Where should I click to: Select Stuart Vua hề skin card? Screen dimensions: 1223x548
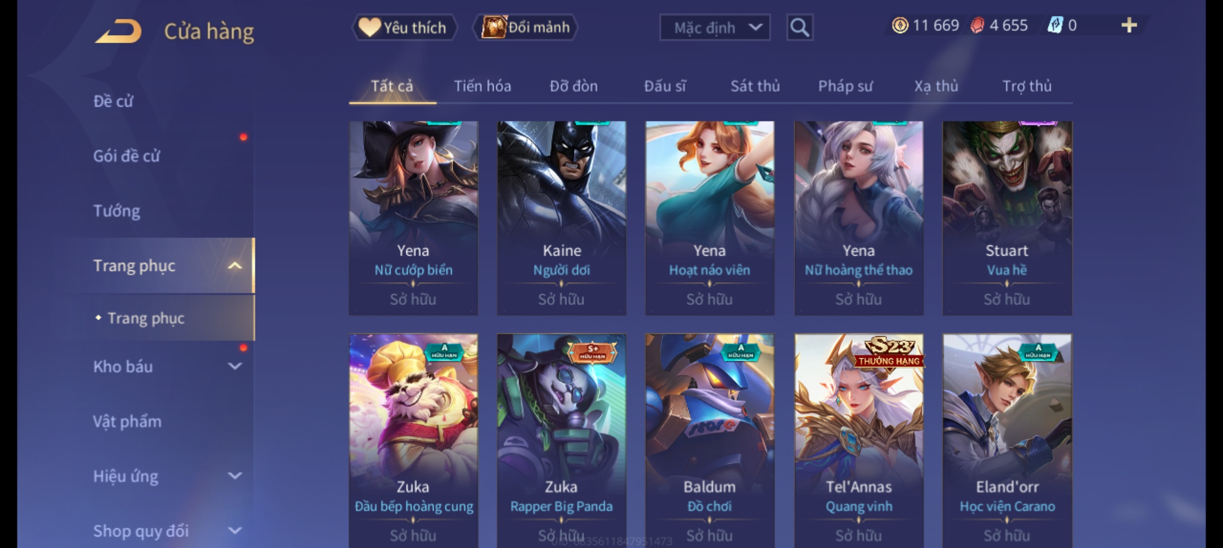pyautogui.click(x=1007, y=218)
